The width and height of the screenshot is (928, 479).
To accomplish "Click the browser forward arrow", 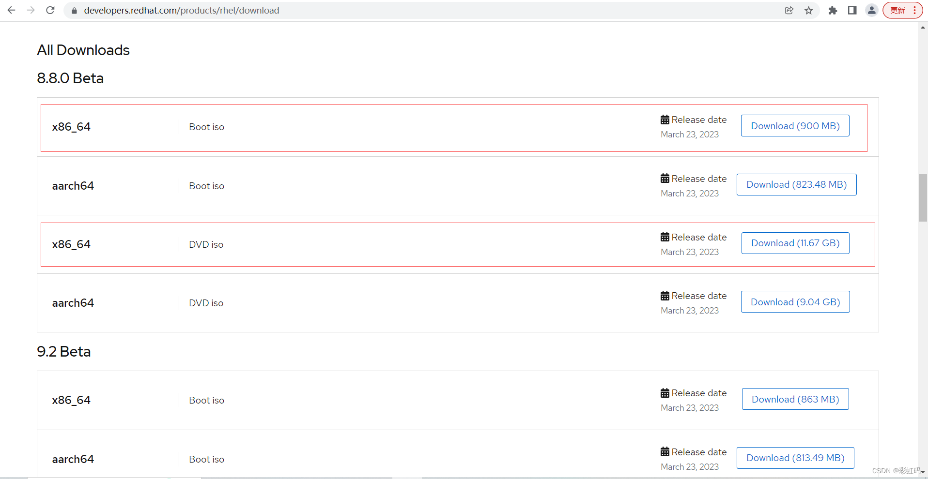I will tap(31, 10).
